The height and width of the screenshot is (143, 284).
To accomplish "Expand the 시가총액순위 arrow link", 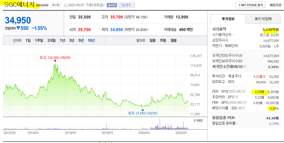I will pyautogui.click(x=233, y=35).
